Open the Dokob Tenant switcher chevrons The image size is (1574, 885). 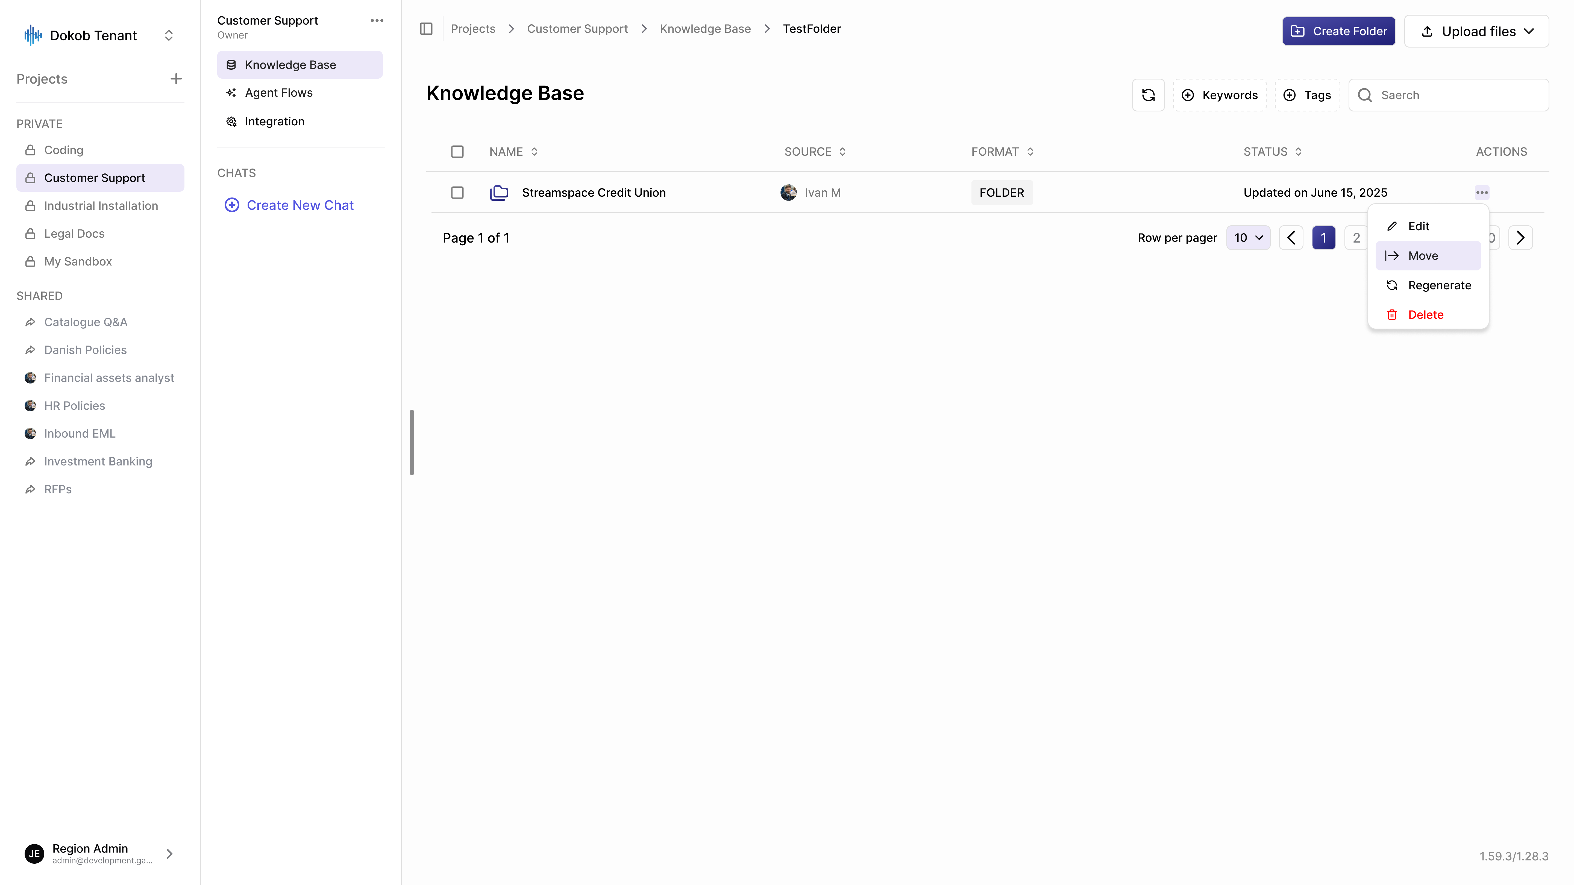pos(169,36)
